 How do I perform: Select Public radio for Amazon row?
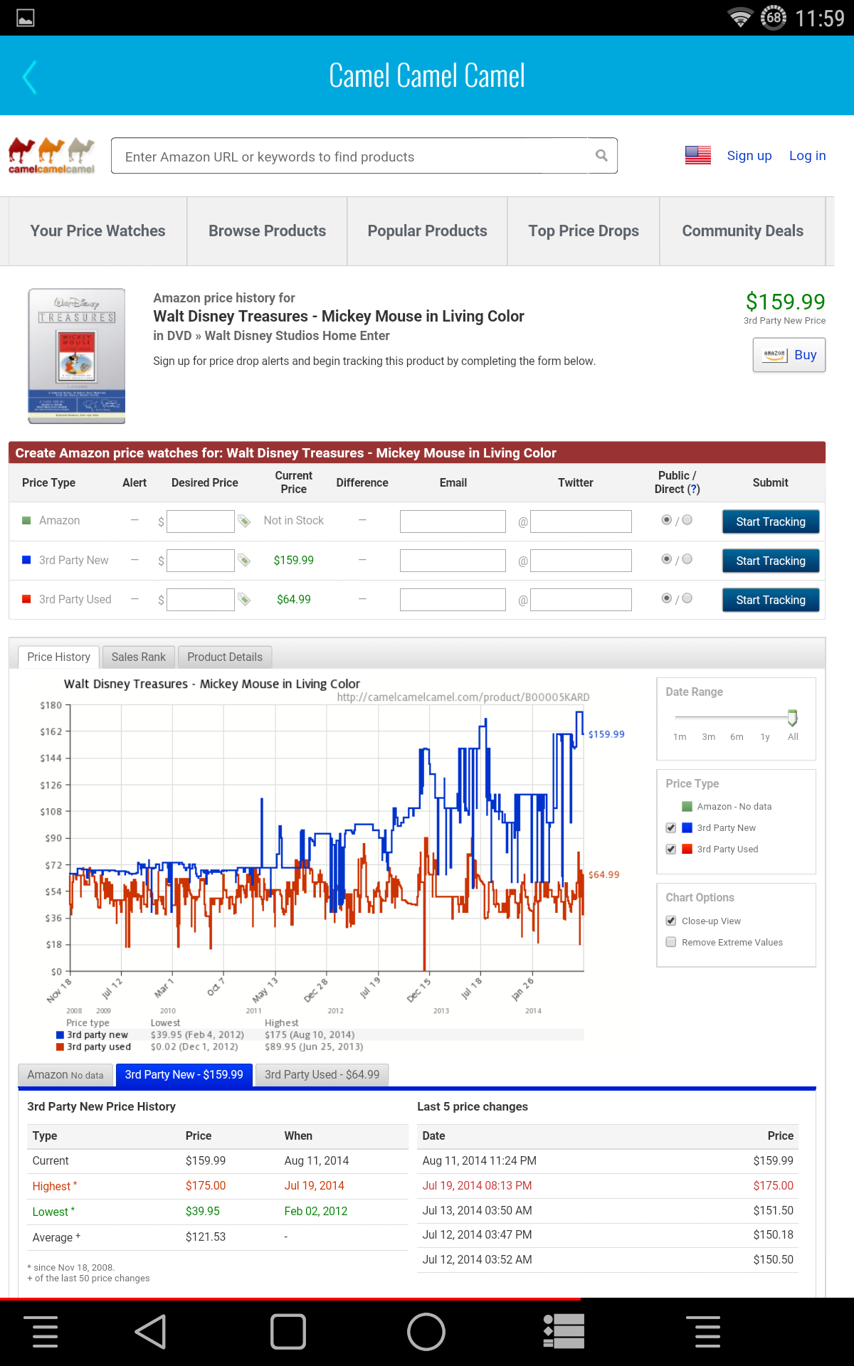pos(667,520)
